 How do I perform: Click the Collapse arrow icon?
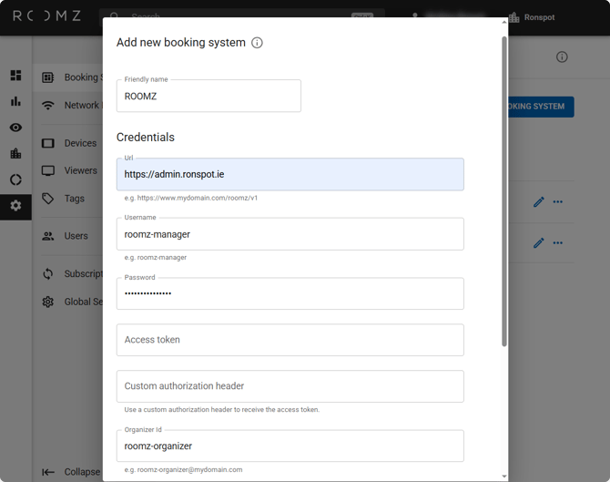point(48,472)
